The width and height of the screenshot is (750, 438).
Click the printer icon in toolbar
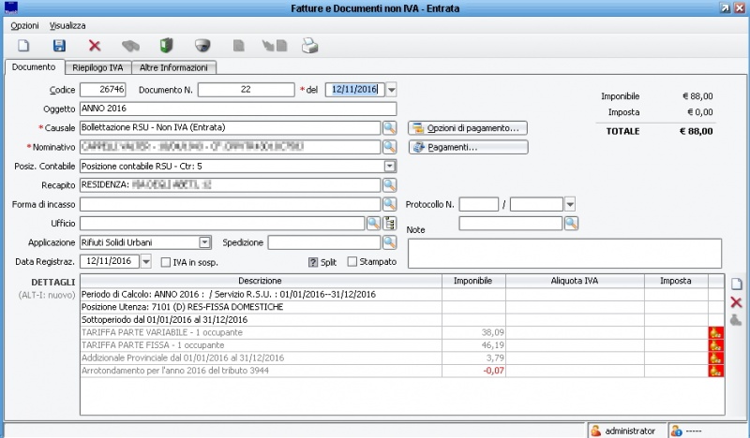click(309, 45)
